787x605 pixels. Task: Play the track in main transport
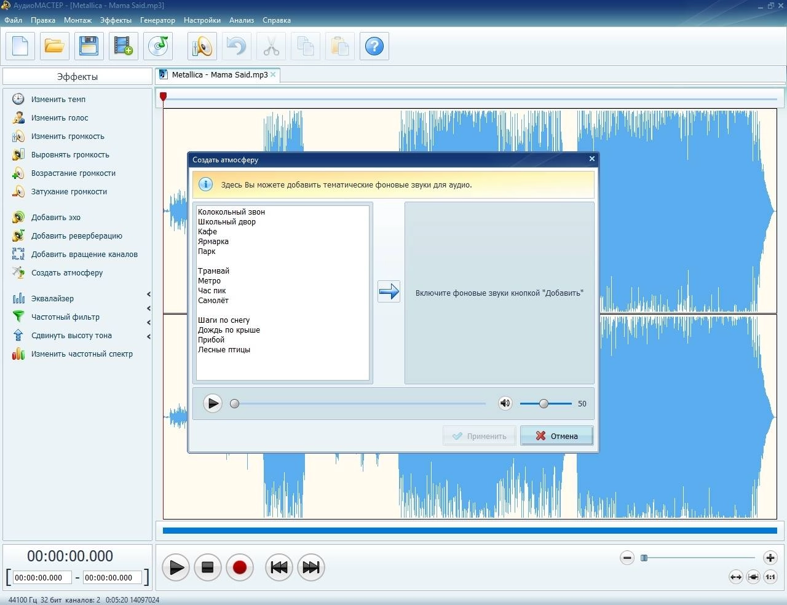(x=176, y=567)
